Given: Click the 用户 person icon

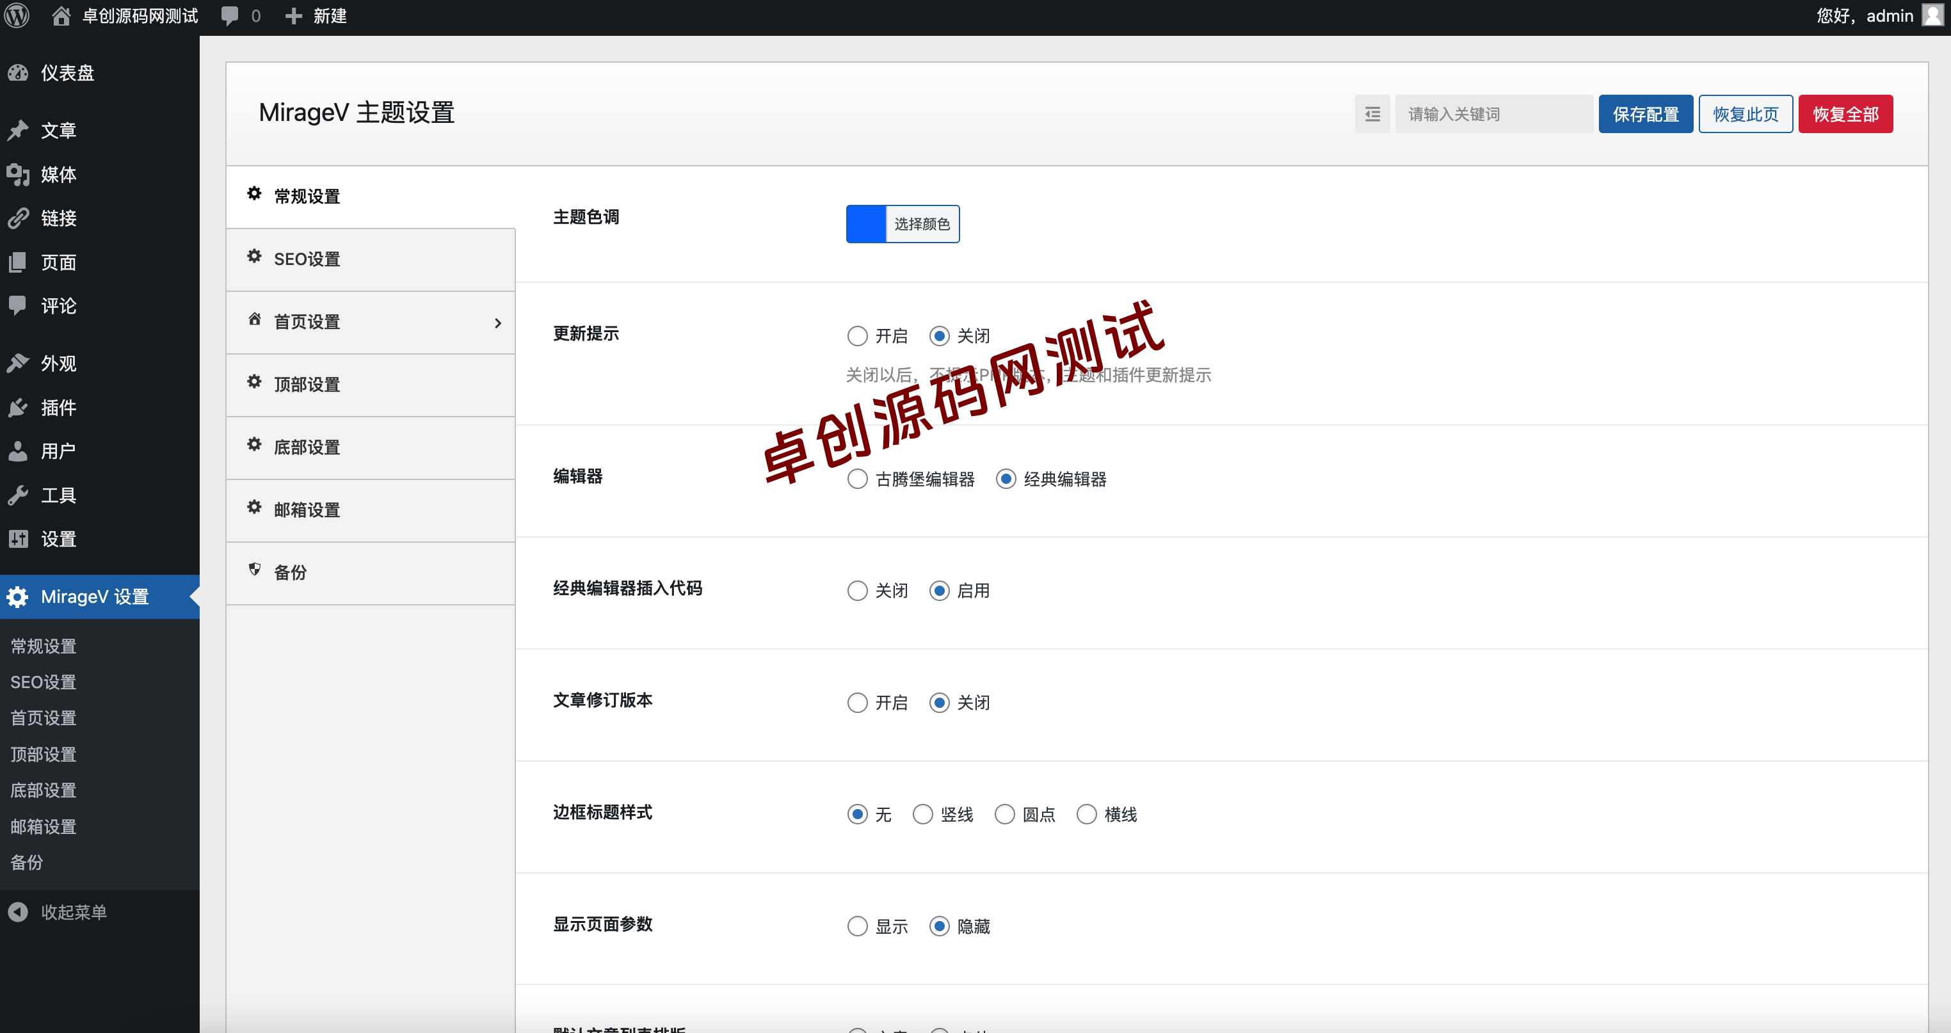Looking at the screenshot, I should pos(18,451).
